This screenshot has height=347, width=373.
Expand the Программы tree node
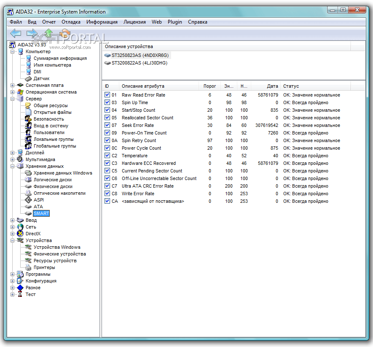click(x=12, y=274)
